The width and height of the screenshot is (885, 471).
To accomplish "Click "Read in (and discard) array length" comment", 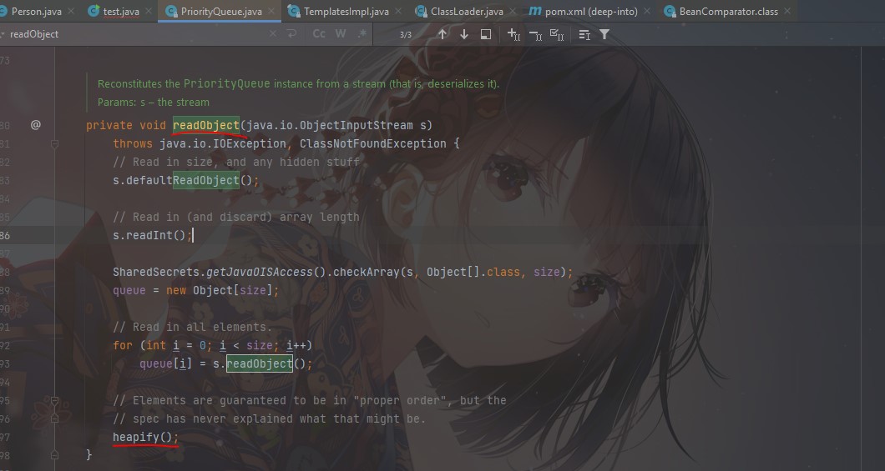I will pyautogui.click(x=236, y=217).
